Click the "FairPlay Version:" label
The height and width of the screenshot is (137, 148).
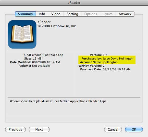tap(90, 66)
